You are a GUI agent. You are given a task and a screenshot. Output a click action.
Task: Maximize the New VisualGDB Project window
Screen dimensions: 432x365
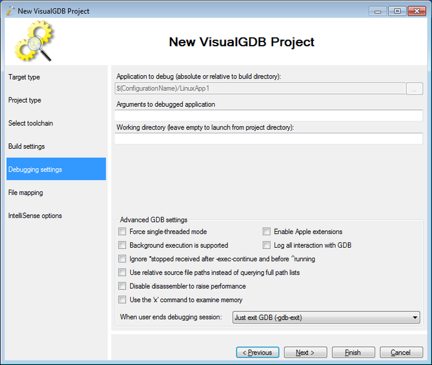397,11
